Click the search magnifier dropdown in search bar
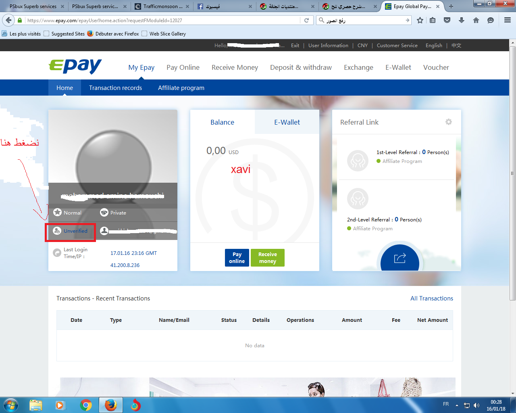516x413 pixels. click(x=322, y=20)
